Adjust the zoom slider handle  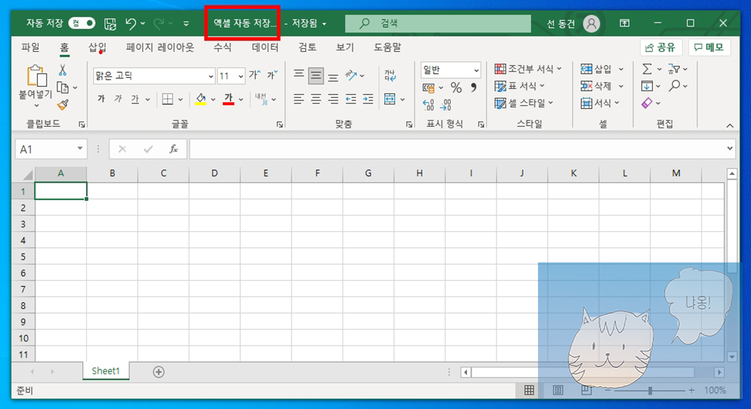[650, 391]
